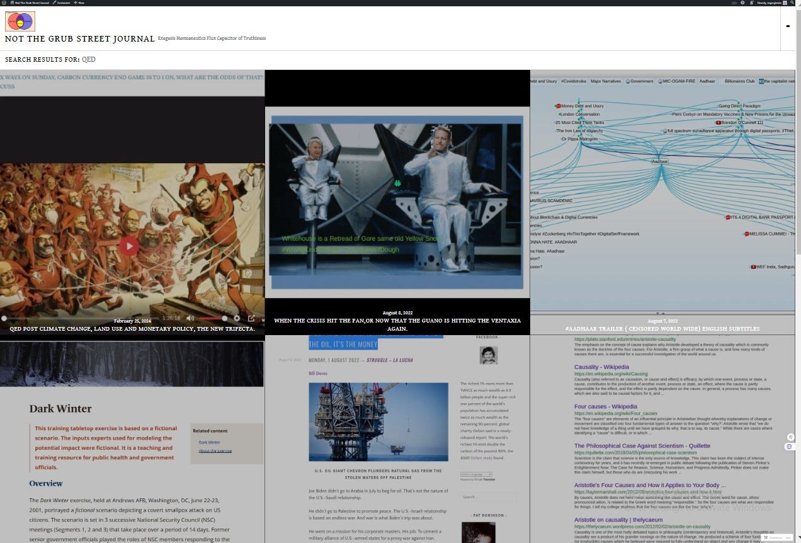
Task: Click WEF India, Sadhguru video node
Action: (773, 266)
